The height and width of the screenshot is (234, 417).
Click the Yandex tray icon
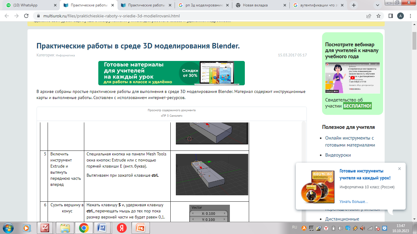click(x=326, y=228)
